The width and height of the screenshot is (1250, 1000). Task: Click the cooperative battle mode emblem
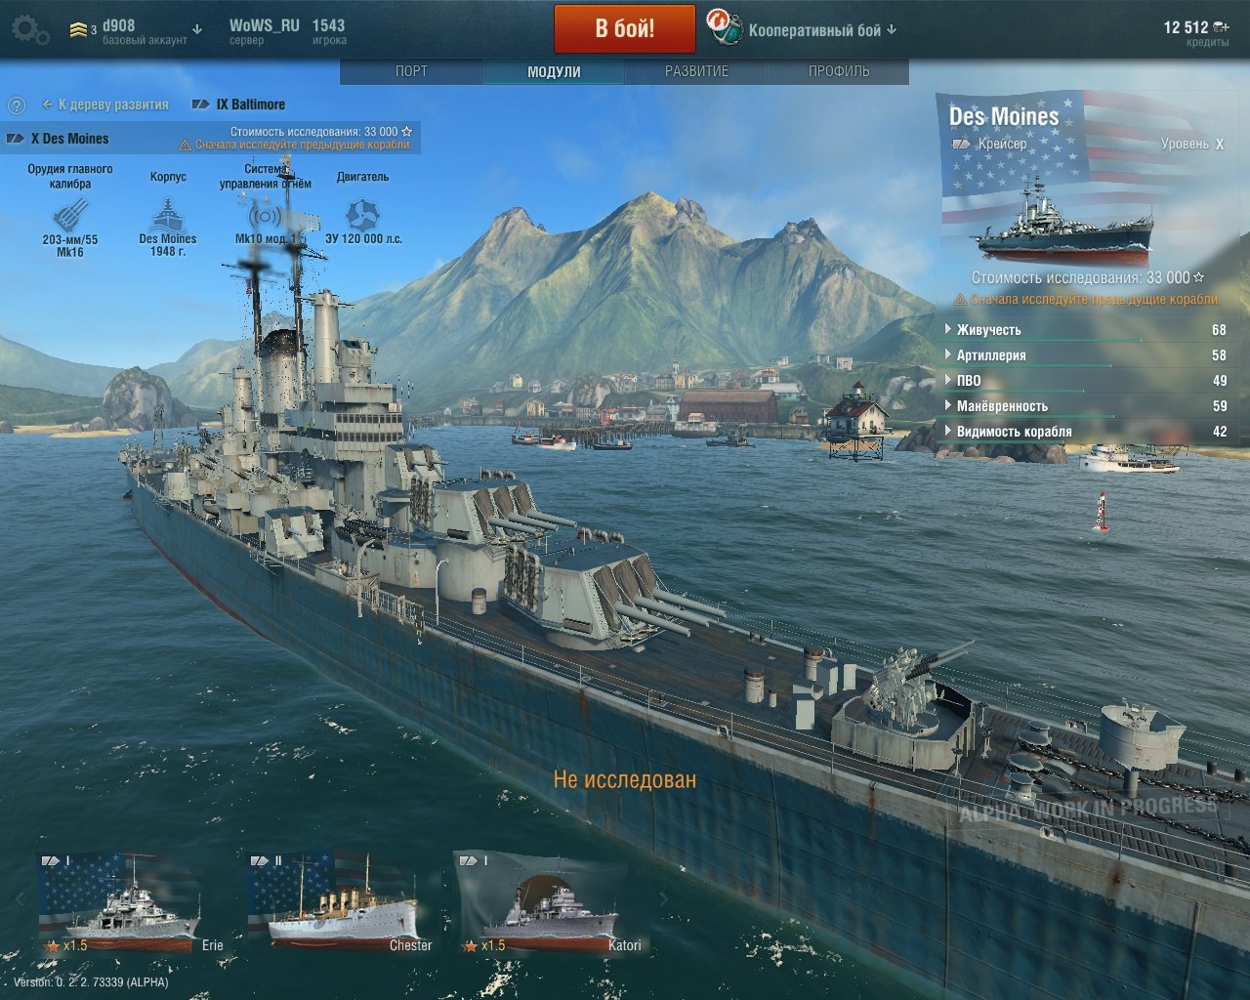pyautogui.click(x=726, y=28)
